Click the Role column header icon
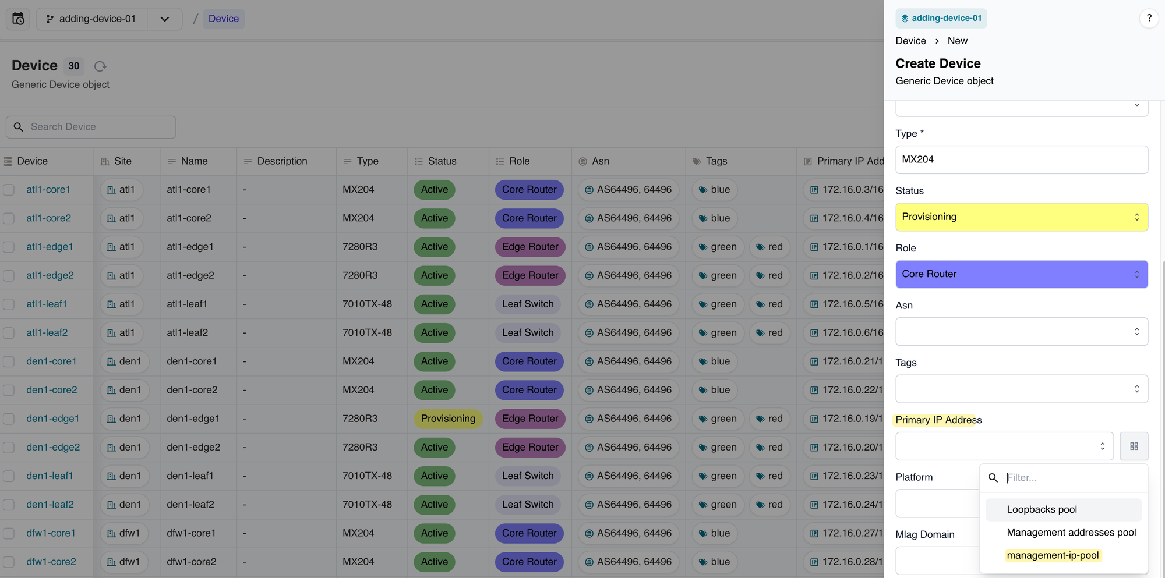Image resolution: width=1165 pixels, height=578 pixels. tap(500, 161)
